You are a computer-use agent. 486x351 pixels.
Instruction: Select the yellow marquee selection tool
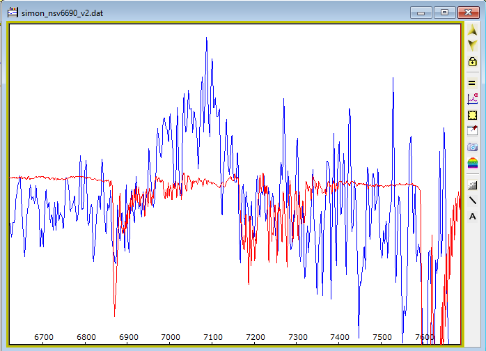(472, 116)
